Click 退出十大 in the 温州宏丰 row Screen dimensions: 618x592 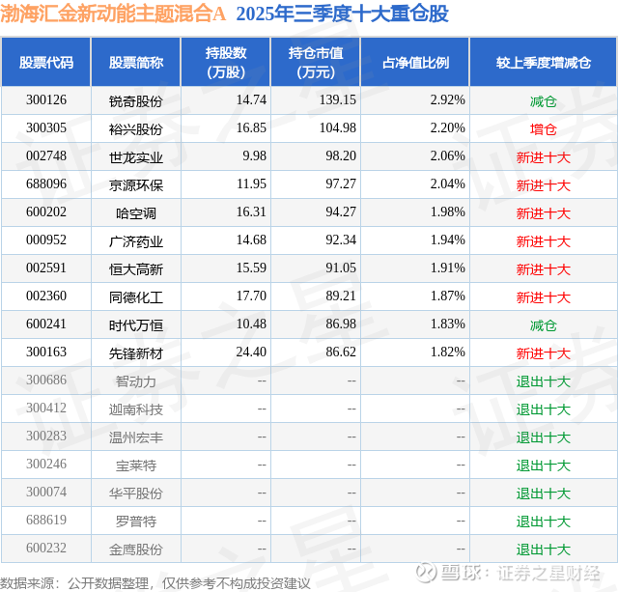543,437
